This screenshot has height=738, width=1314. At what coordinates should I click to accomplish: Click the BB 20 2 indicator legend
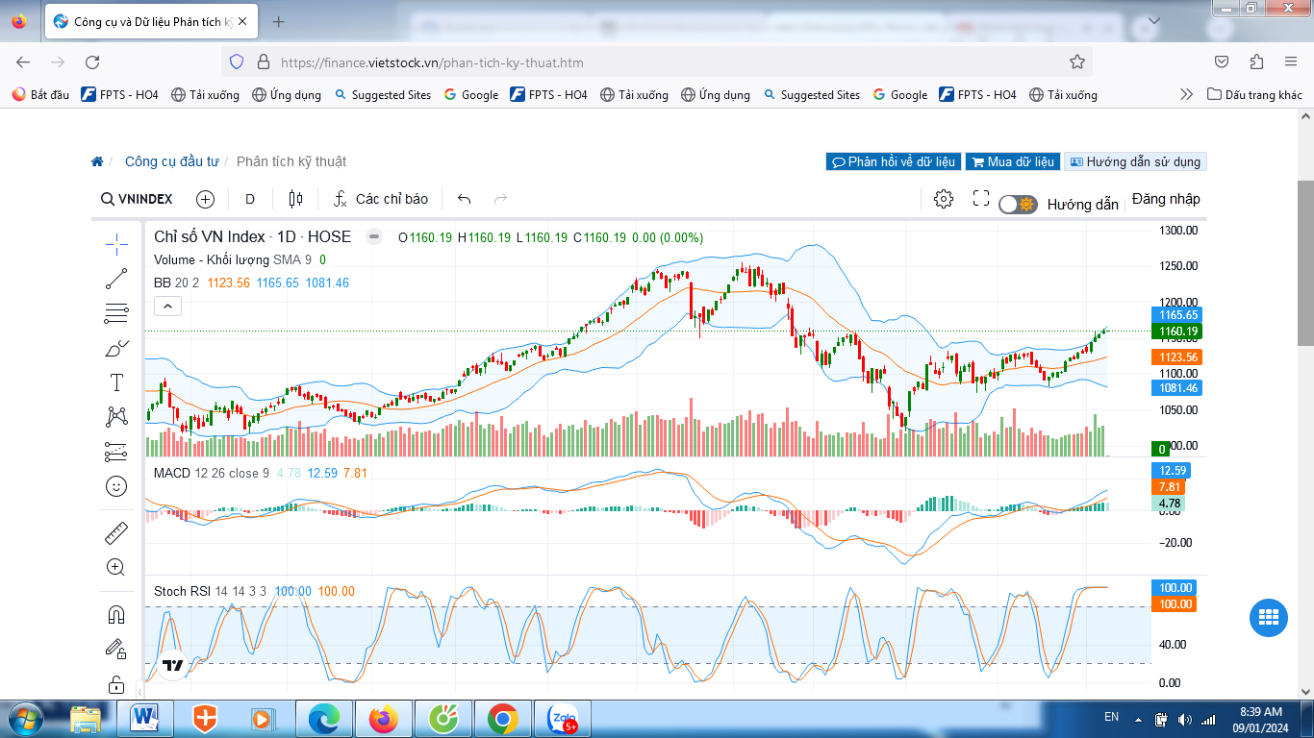[177, 283]
